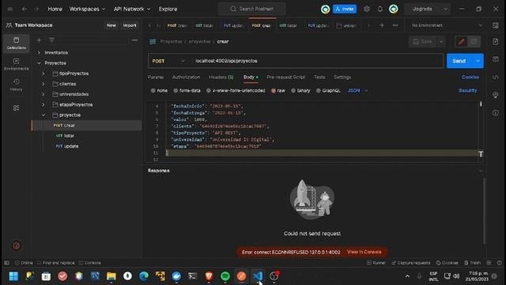The image size is (506, 285).
Task: Switch to the Pre-request Script tab
Action: pos(285,78)
